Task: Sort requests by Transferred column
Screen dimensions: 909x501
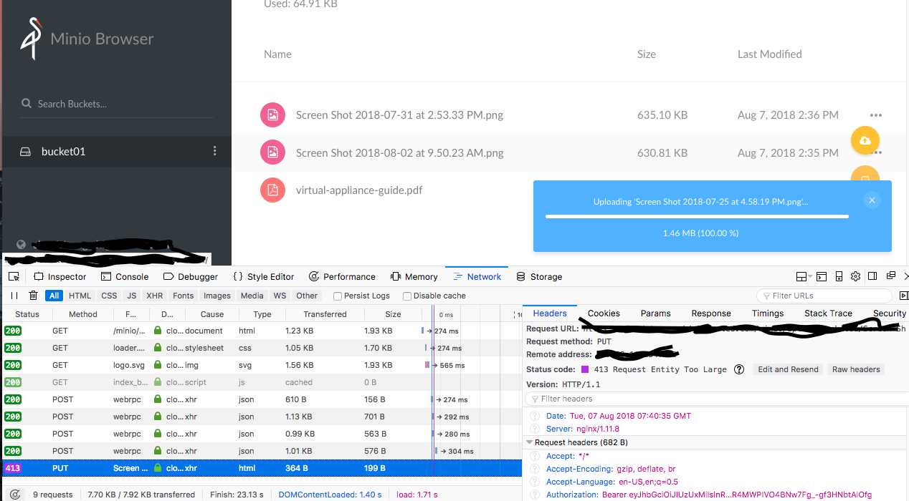Action: tap(325, 314)
